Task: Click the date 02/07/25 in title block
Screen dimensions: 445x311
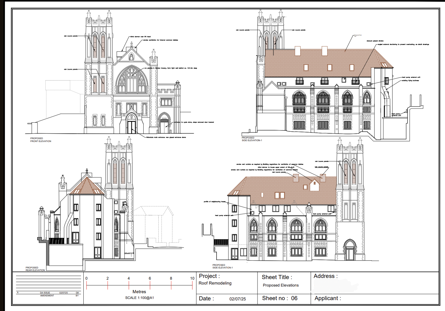Action: pos(238,299)
